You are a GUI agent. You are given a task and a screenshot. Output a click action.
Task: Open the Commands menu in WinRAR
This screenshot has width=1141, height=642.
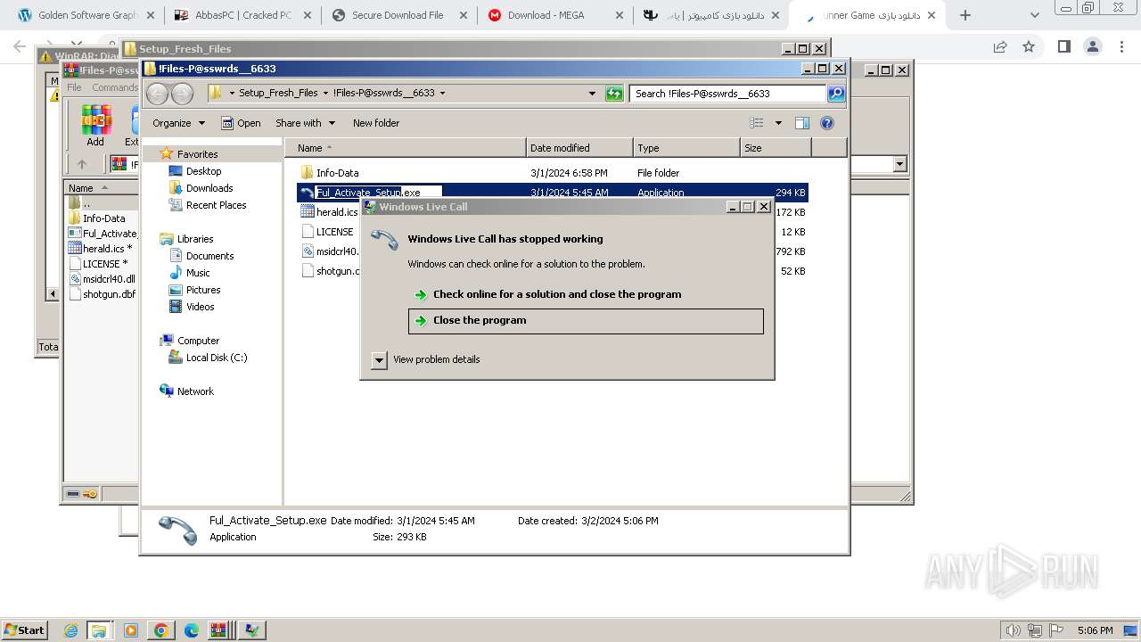[x=115, y=87]
